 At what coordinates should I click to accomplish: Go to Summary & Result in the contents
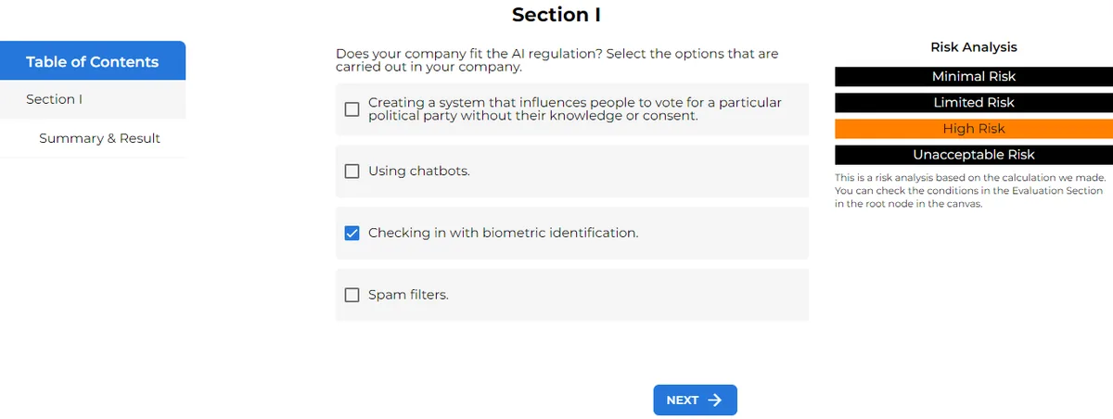pyautogui.click(x=99, y=138)
